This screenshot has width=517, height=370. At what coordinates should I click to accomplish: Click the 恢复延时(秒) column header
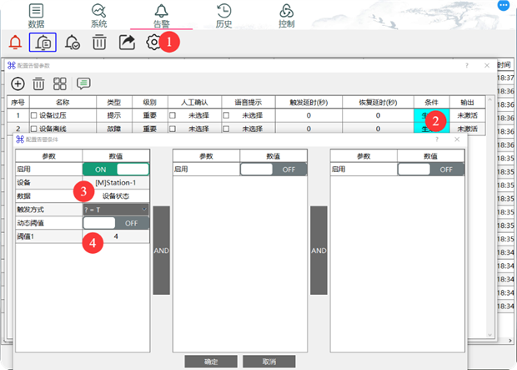coord(378,103)
